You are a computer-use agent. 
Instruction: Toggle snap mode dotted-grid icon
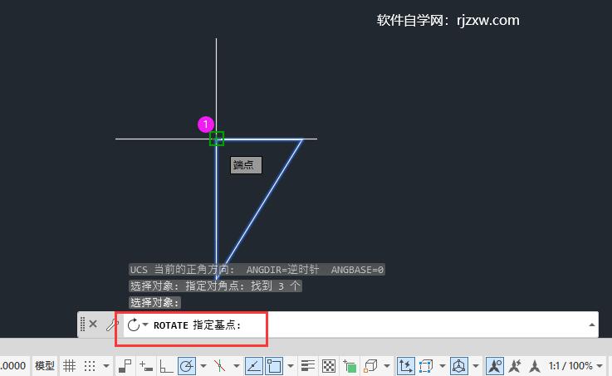click(x=90, y=366)
